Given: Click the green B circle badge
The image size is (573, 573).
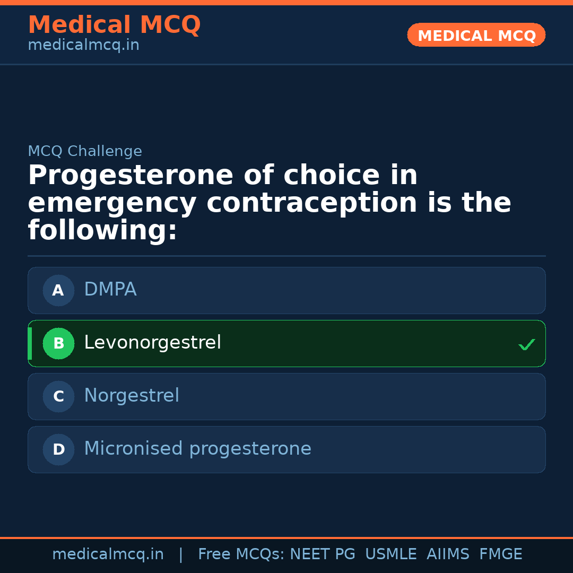Looking at the screenshot, I should tap(58, 343).
